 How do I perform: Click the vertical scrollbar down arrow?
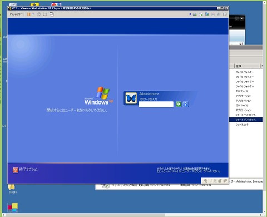(x=265, y=211)
